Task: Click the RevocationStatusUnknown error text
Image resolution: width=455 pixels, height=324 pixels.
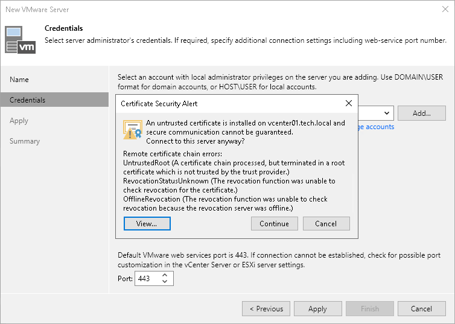Action: tap(229, 185)
